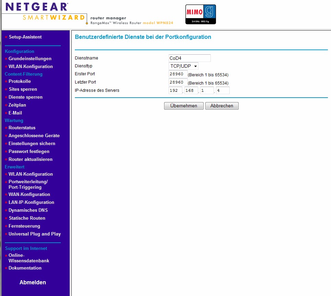Click the Konfiguration section heading
Image resolution: width=331 pixels, height=296 pixels.
pos(20,51)
